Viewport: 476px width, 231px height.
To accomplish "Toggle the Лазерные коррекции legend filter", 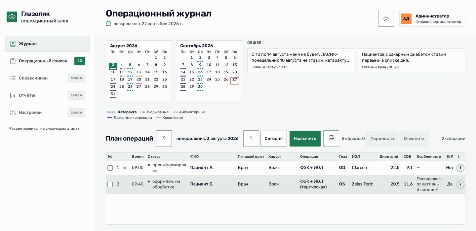I will pos(130,117).
